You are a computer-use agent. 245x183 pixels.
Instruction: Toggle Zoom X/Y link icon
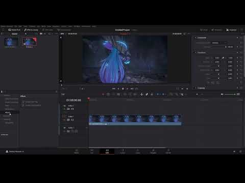pos(223,58)
